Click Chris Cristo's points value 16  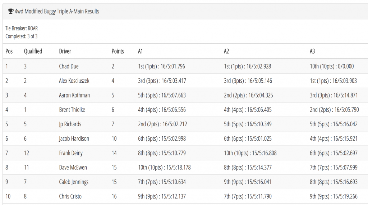coord(114,196)
